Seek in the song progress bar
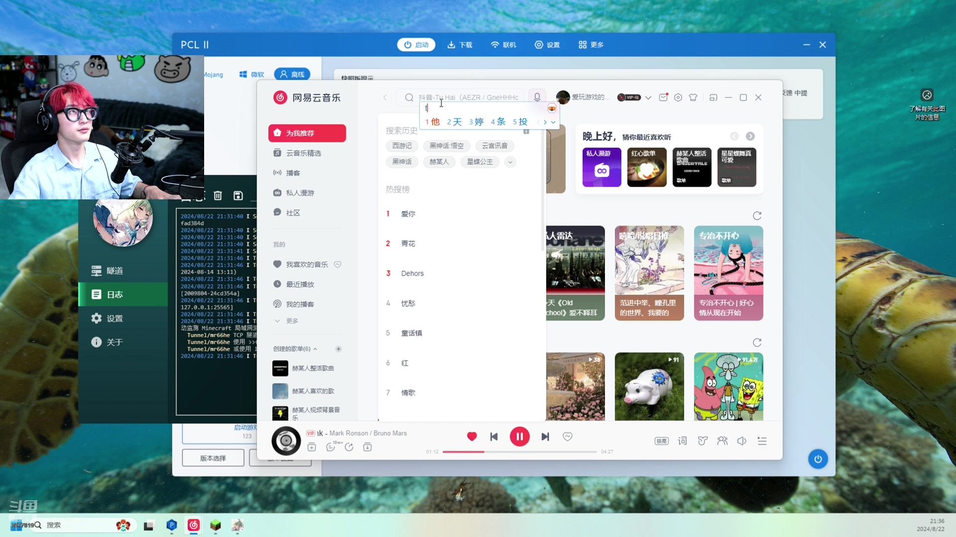Viewport: 956px width, 537px height. click(x=519, y=452)
